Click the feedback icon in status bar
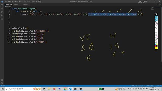Screen dimensions: 162x91 pyautogui.click(x=158, y=86)
